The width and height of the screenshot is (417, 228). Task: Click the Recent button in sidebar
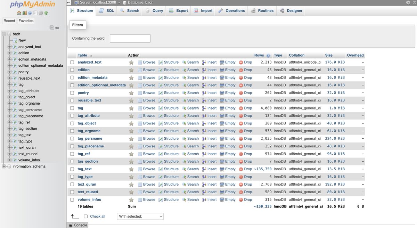[9, 21]
